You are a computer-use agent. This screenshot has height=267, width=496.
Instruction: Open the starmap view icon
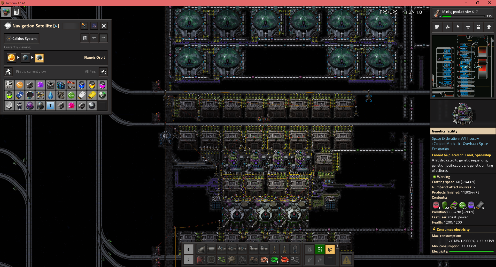tap(94, 26)
